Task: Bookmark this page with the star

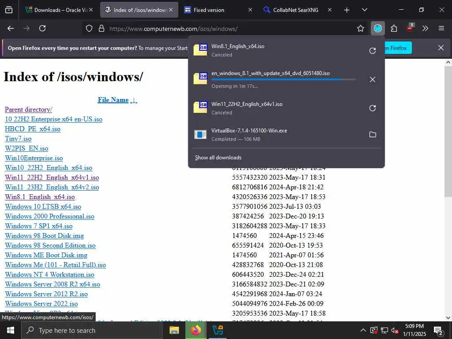Action: pyautogui.click(x=360, y=28)
